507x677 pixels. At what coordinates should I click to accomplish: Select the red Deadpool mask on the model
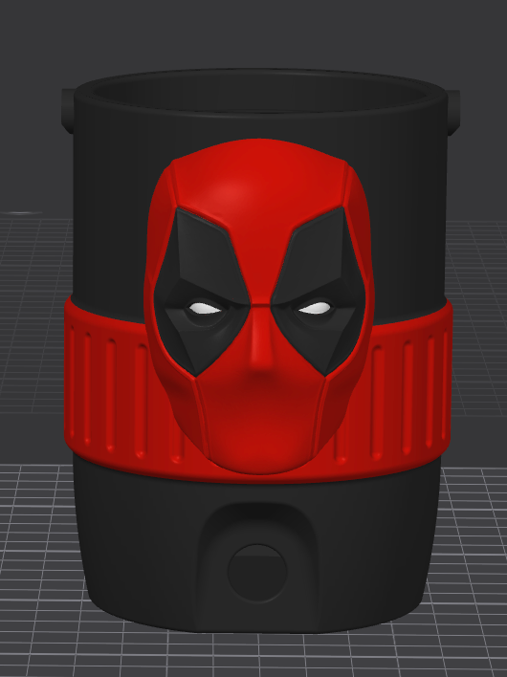[258, 307]
